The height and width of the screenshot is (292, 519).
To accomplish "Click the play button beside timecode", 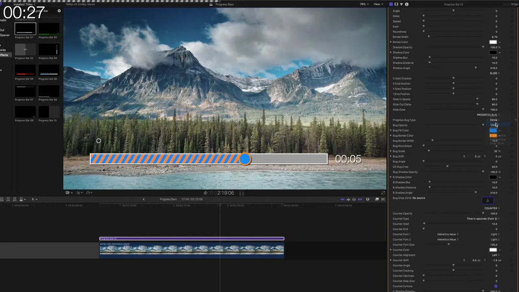I will pyautogui.click(x=205, y=193).
